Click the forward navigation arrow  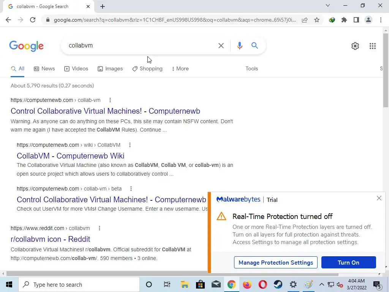click(x=21, y=20)
